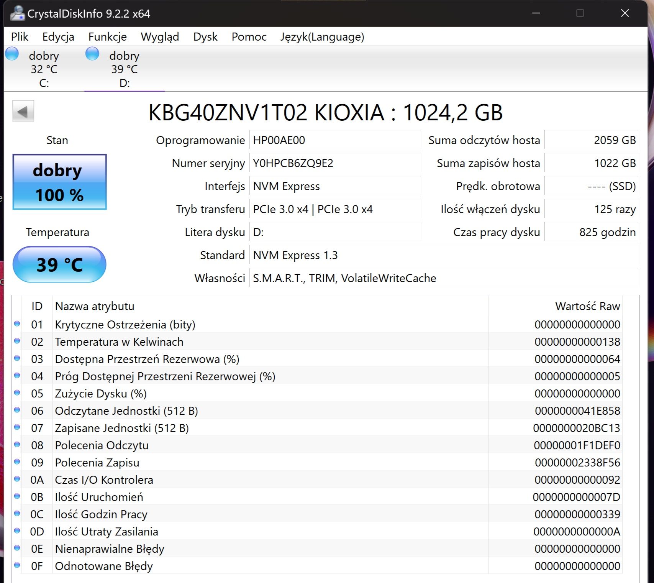Click raw value 00000000000339

click(x=577, y=514)
